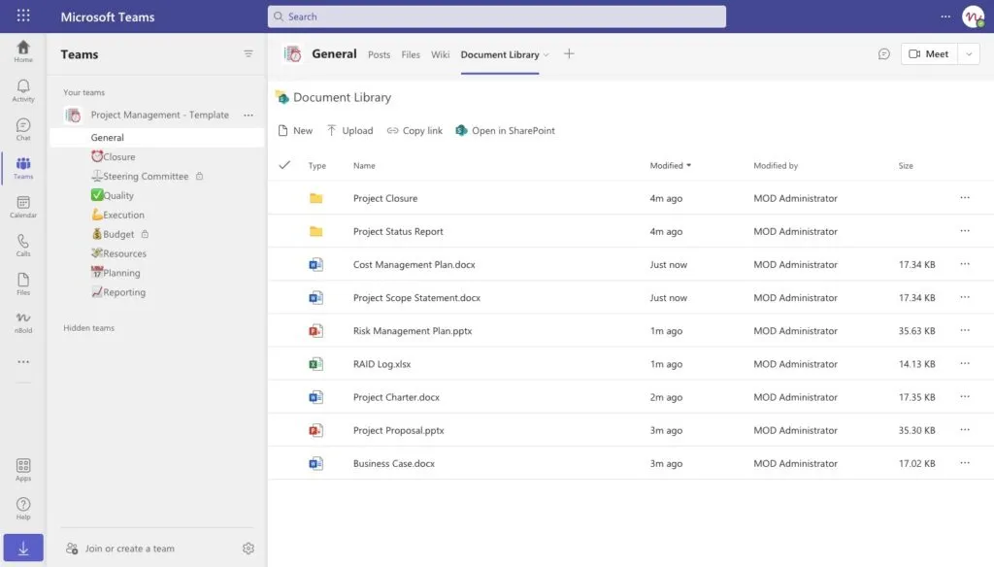The height and width of the screenshot is (567, 994).
Task: Open Project Status Report folder
Action: [x=398, y=231]
